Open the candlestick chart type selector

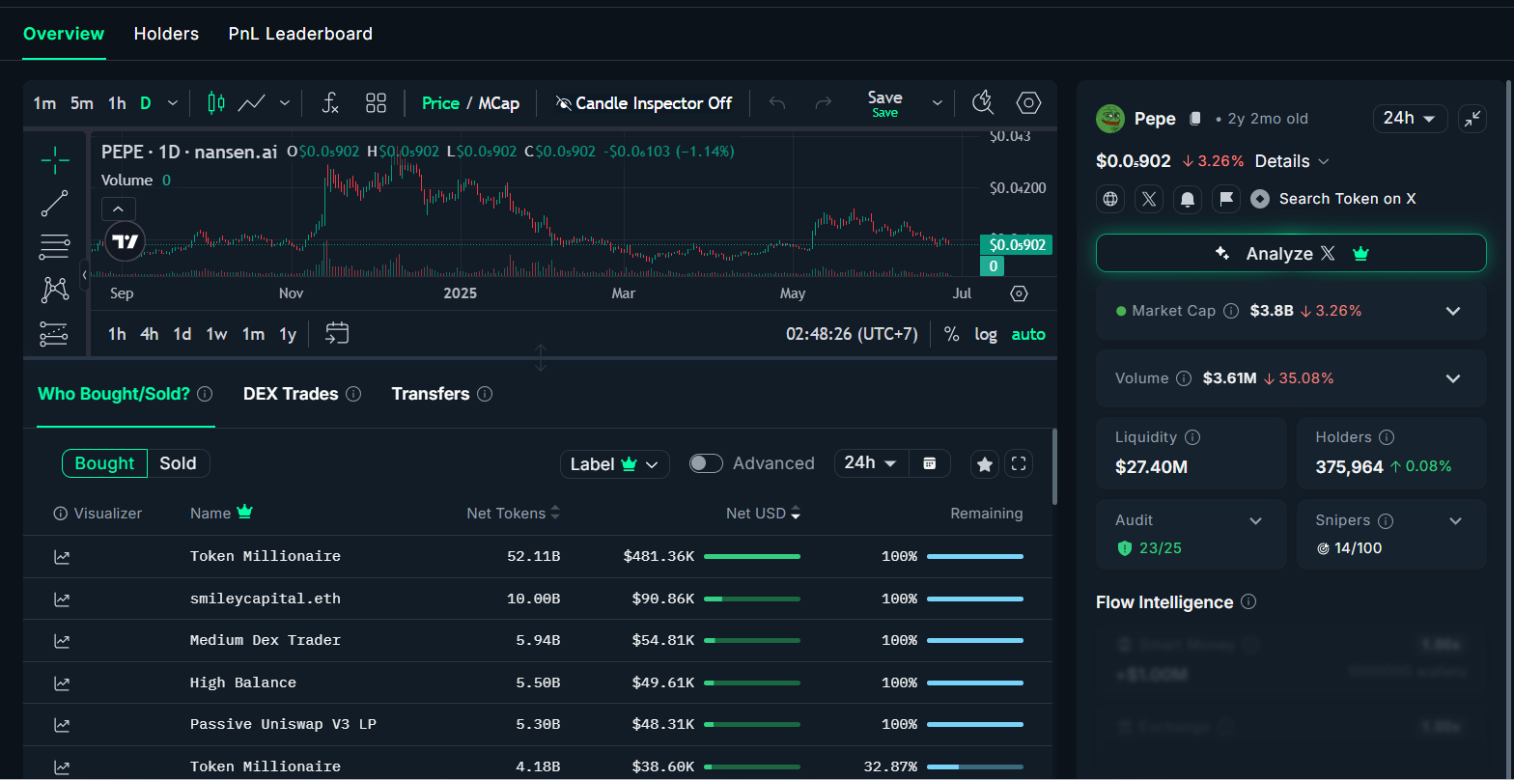pos(215,102)
